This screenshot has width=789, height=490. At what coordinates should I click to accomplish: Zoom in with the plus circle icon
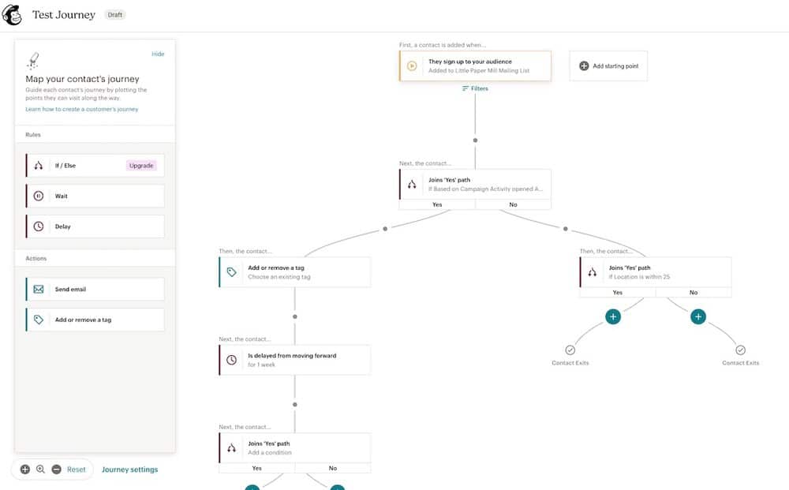(x=24, y=469)
